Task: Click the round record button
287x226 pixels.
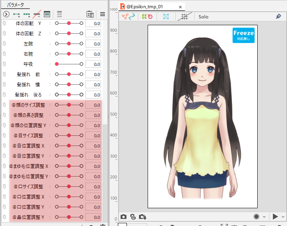Action: pos(256,217)
